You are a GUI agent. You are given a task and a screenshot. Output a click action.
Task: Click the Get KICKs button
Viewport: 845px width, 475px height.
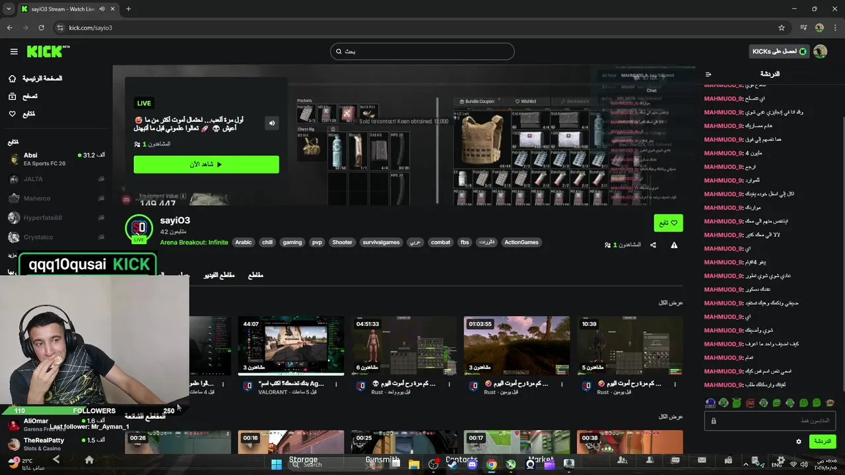coord(780,51)
